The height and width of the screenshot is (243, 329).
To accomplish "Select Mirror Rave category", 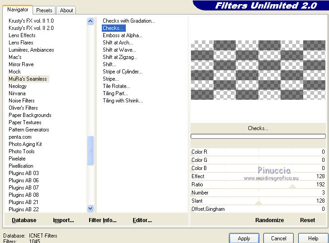I will pos(21,64).
